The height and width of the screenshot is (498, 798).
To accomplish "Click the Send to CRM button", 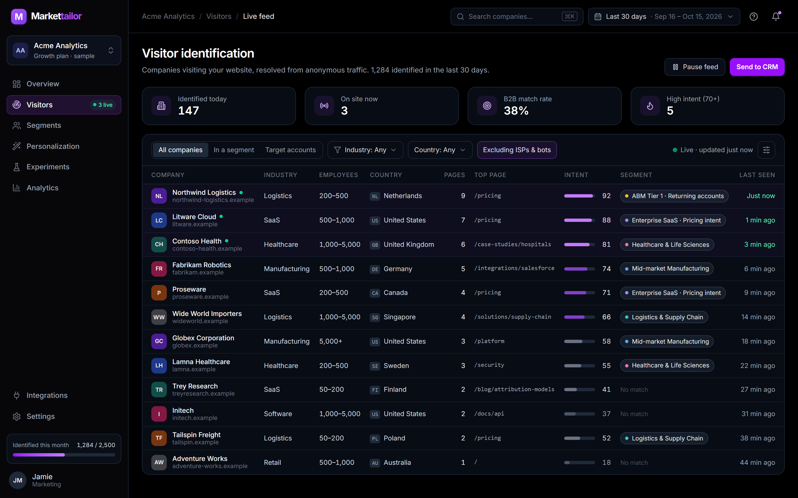I will pyautogui.click(x=757, y=67).
